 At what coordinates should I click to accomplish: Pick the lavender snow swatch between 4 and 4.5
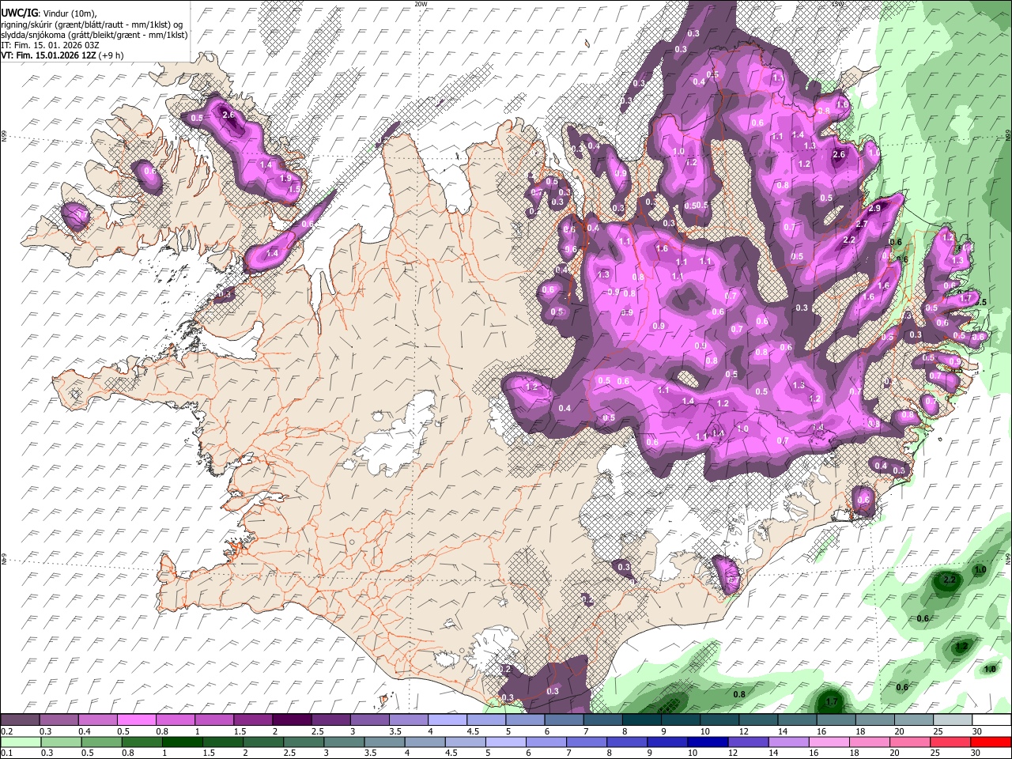point(447,720)
